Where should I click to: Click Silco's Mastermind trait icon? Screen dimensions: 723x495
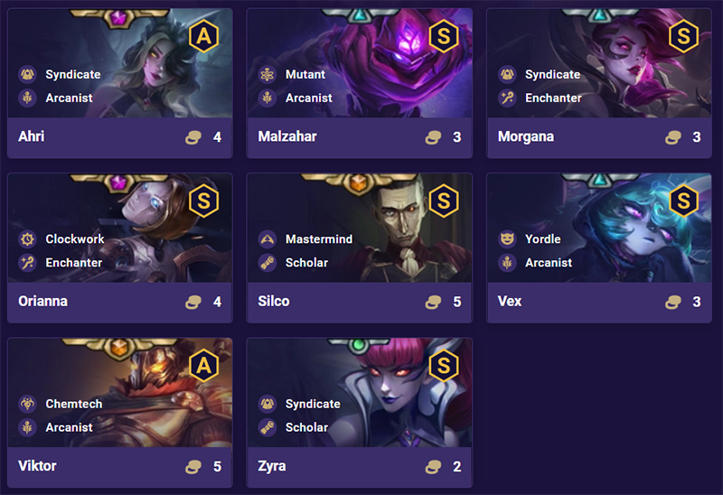(x=268, y=238)
